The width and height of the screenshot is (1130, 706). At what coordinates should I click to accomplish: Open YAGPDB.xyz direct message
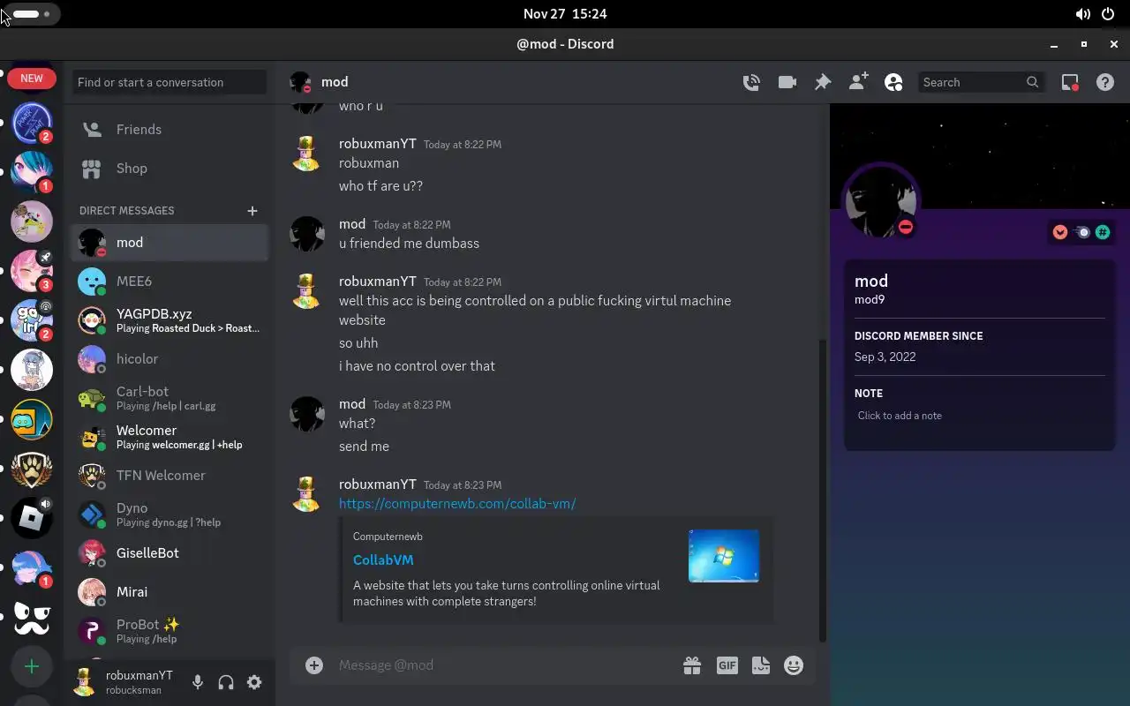(x=169, y=319)
